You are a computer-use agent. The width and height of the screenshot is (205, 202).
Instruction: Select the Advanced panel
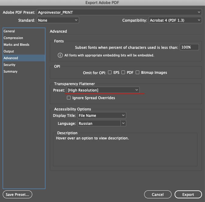24,58
